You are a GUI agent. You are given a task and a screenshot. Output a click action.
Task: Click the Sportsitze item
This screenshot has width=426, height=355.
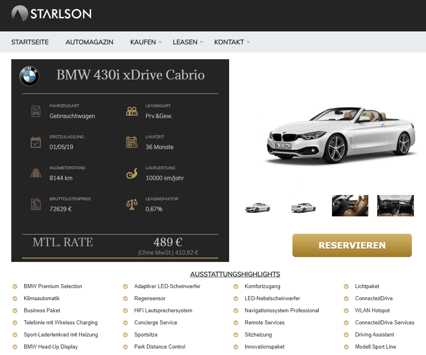pyautogui.click(x=146, y=334)
